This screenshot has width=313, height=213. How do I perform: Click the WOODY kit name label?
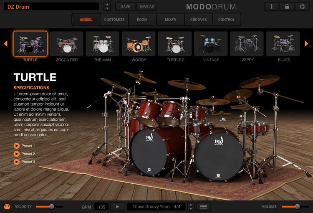[x=139, y=60]
